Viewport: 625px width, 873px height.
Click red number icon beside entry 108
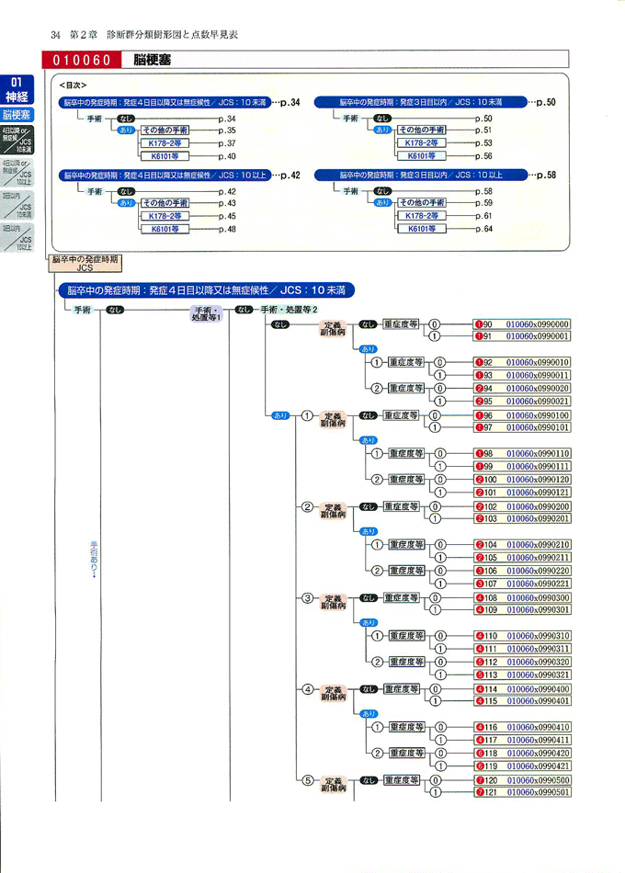479,597
